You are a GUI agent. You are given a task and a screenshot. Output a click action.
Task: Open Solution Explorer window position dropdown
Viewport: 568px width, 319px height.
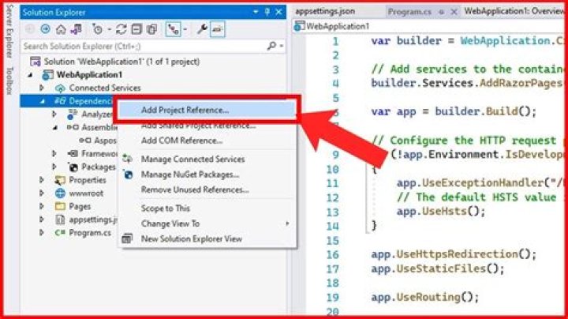pyautogui.click(x=256, y=12)
